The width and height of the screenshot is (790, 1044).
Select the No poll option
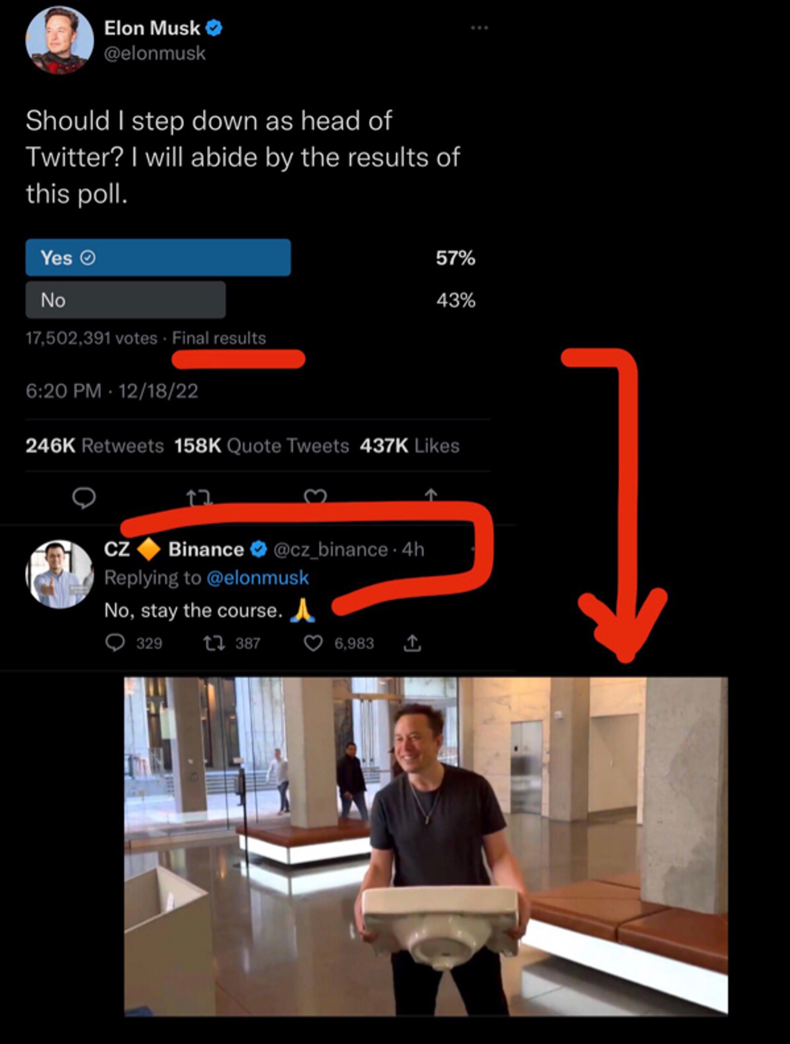click(x=125, y=300)
